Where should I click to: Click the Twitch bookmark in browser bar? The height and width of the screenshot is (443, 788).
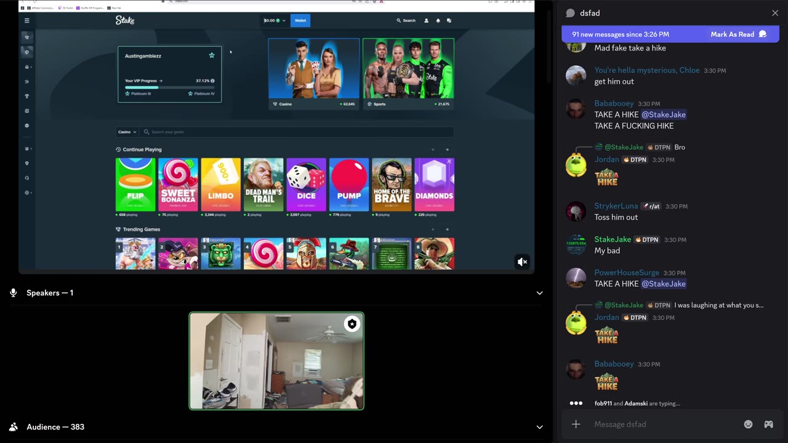tap(67, 8)
